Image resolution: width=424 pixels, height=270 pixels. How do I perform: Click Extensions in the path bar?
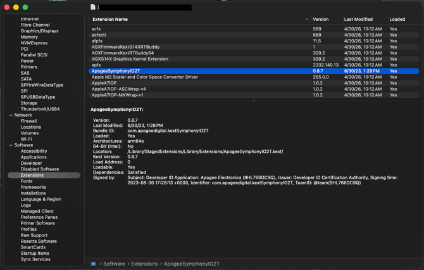coord(144,264)
